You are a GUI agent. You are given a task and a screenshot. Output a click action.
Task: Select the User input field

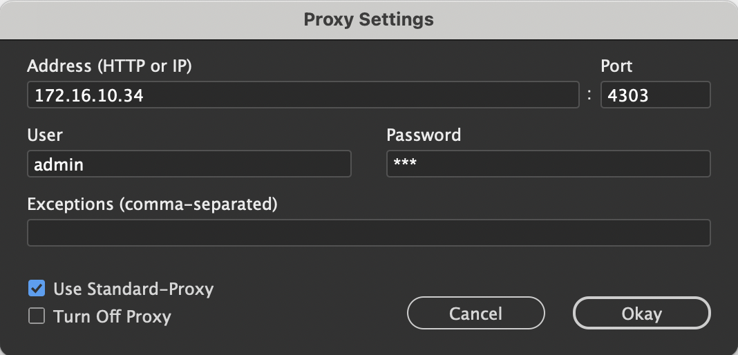189,164
